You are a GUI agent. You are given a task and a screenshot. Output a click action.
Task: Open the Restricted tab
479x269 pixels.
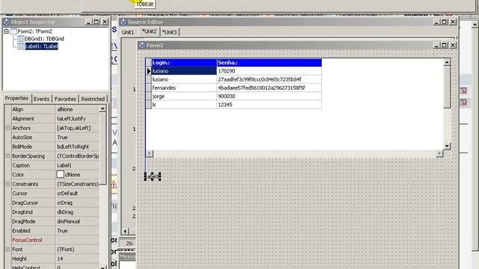[x=93, y=99]
